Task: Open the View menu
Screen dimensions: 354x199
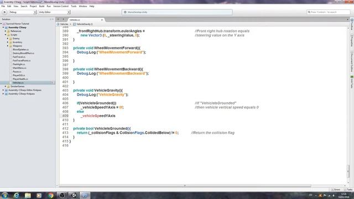Action: (16, 6)
